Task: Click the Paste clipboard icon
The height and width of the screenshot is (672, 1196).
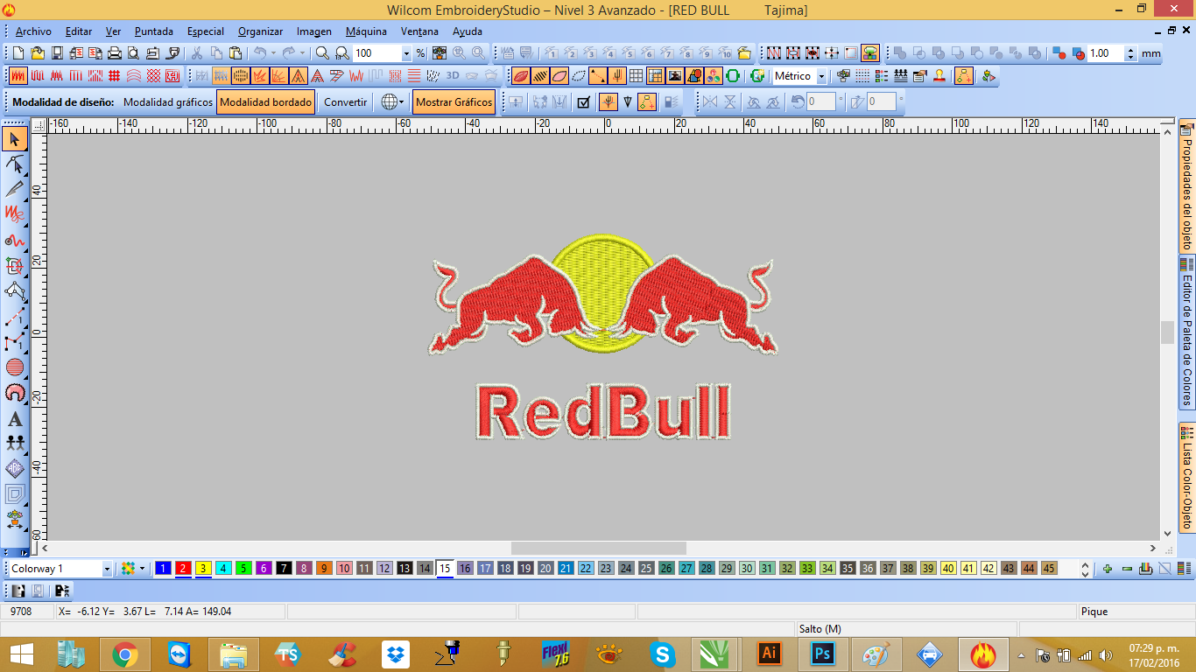Action: click(236, 52)
